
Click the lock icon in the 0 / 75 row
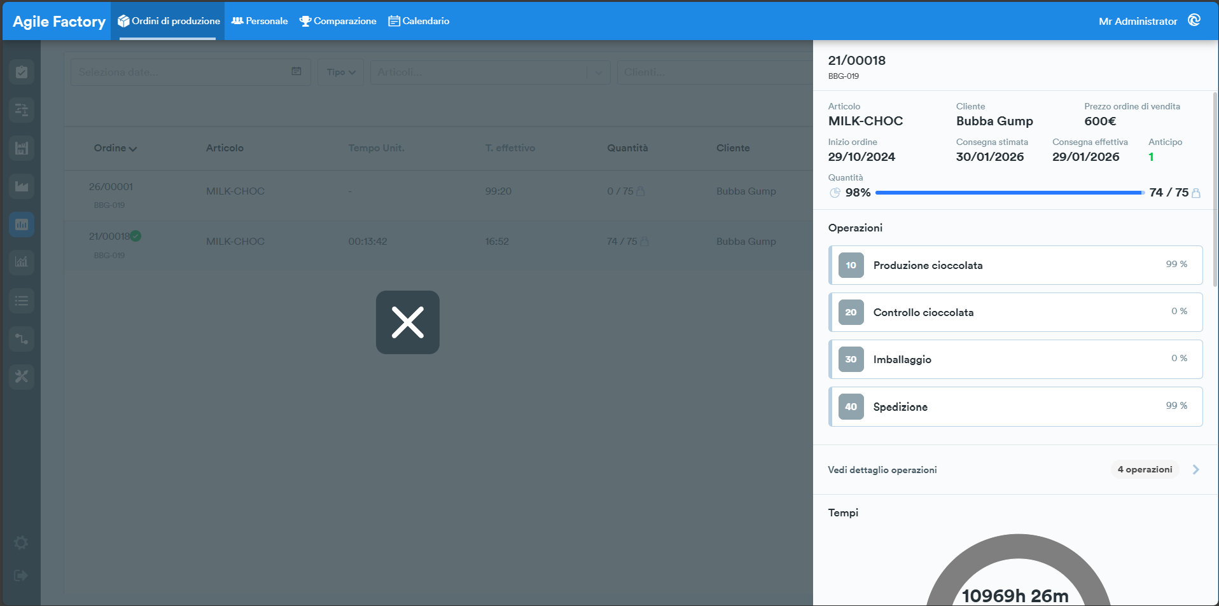point(641,191)
